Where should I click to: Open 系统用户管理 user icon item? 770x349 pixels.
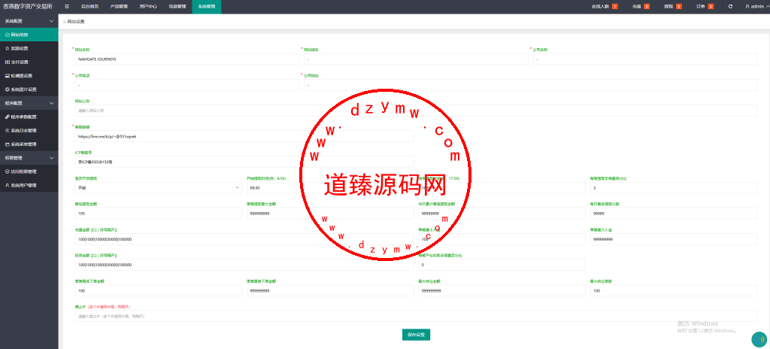click(8, 185)
